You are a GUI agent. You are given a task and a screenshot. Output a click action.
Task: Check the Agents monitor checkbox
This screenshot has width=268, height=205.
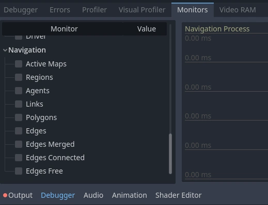pyautogui.click(x=19, y=91)
